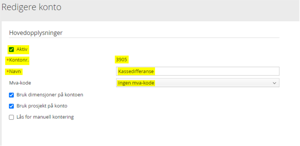Click the 'Redigere konto' page title
The height and width of the screenshot is (146, 300).
[32, 7]
